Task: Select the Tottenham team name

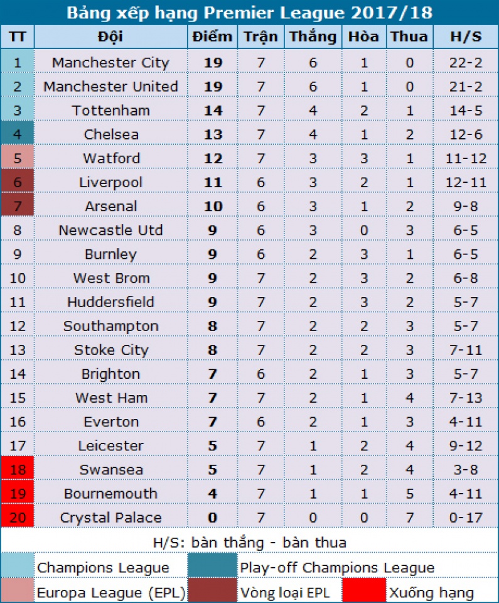Action: pyautogui.click(x=110, y=111)
